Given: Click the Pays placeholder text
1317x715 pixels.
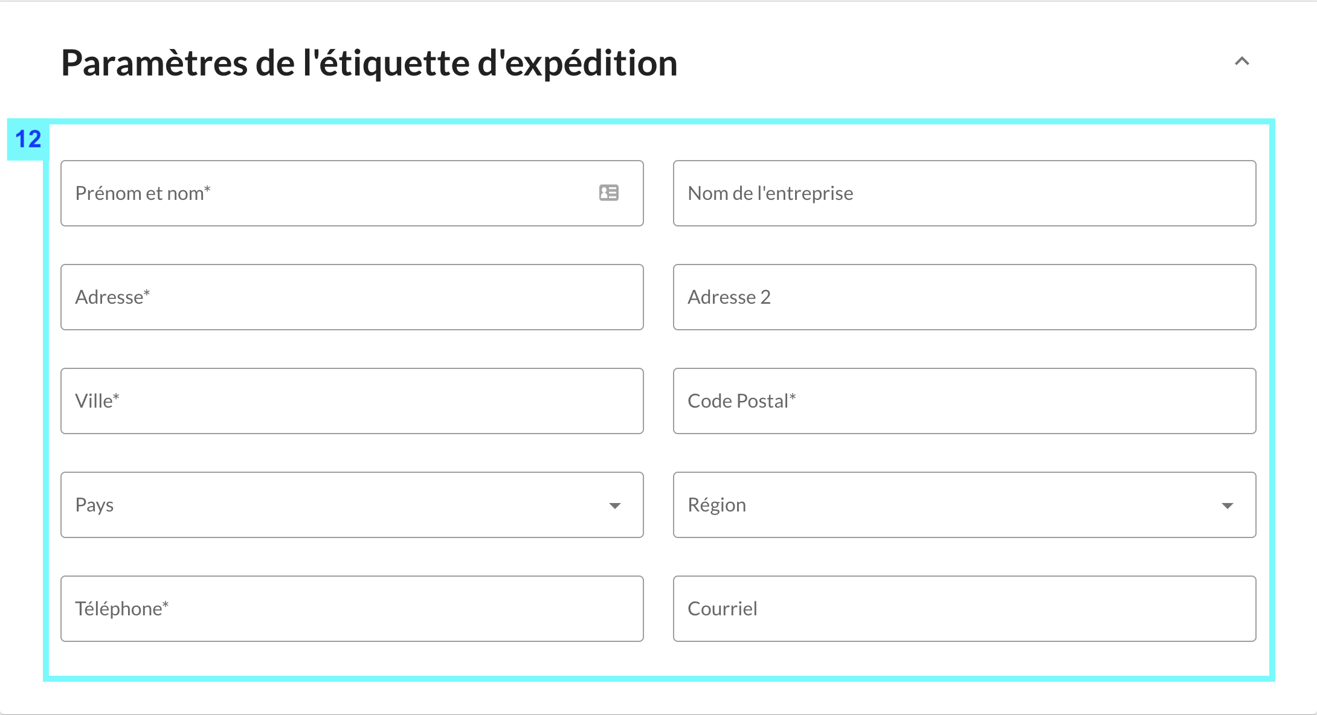Looking at the screenshot, I should coord(94,505).
